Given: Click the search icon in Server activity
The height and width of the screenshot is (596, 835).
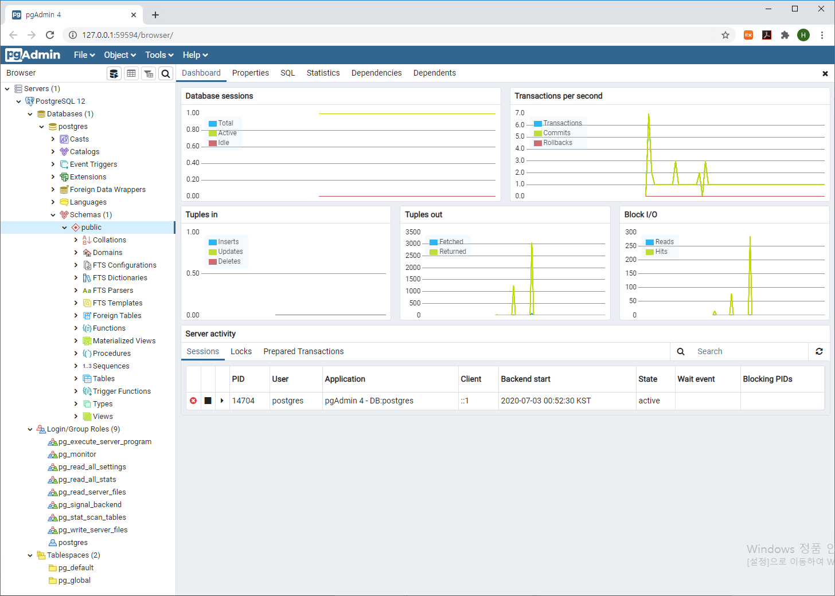Looking at the screenshot, I should [x=681, y=351].
